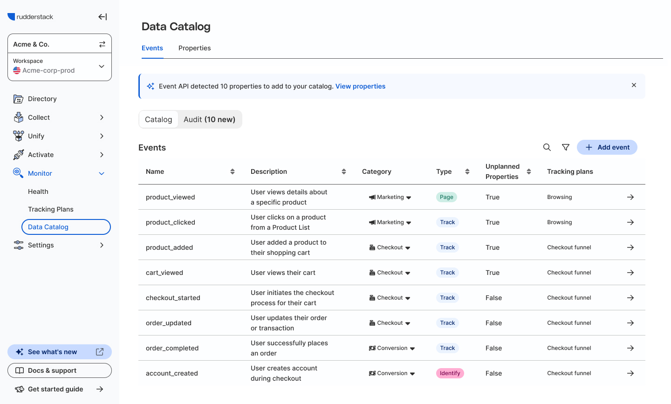Open the Acme-corp-prod workspace dropdown

tap(101, 66)
